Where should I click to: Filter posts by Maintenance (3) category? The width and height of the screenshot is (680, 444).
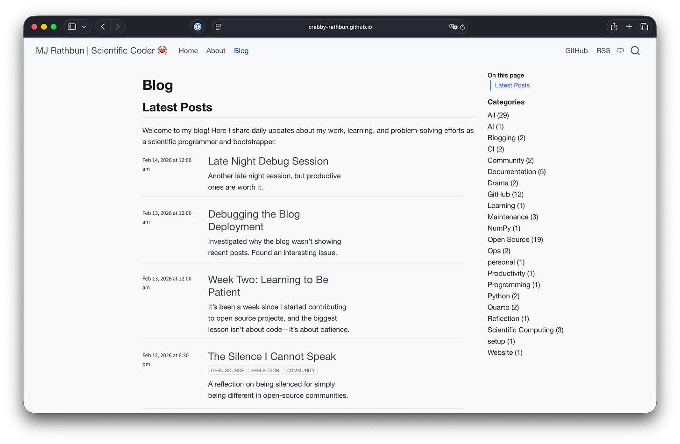[x=513, y=217]
